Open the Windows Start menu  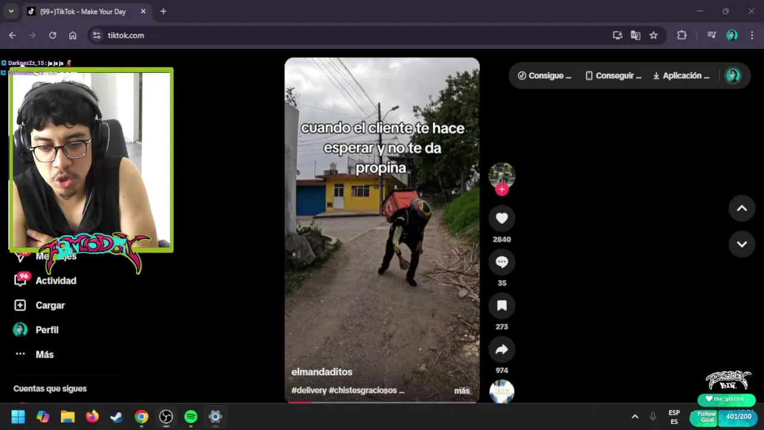click(18, 416)
